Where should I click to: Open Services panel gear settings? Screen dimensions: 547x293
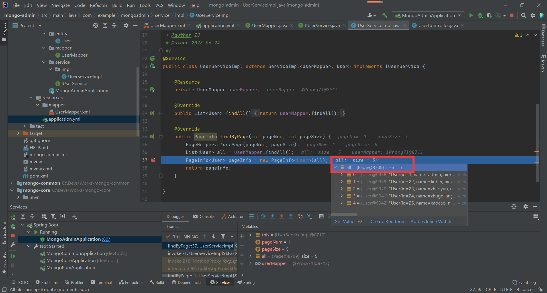526,207
